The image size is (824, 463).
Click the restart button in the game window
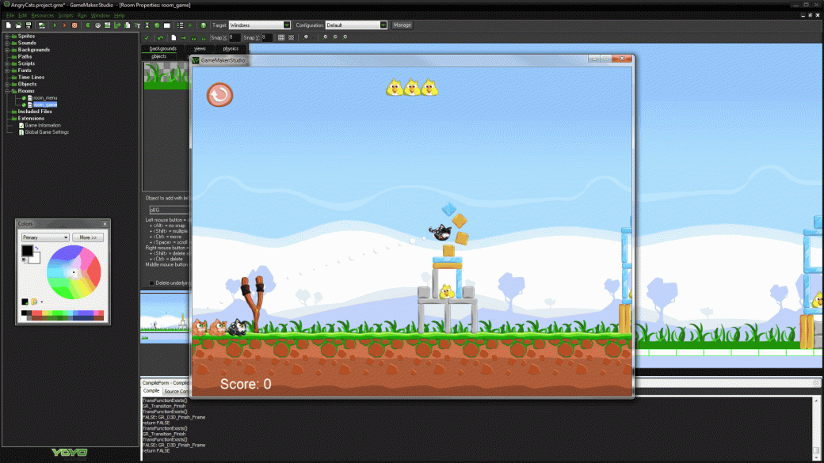(219, 95)
